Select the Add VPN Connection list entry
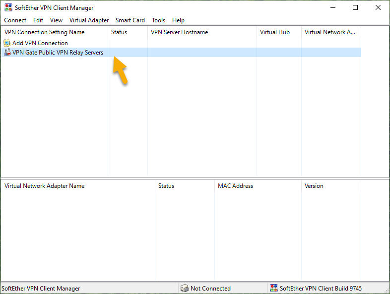This screenshot has height=294, width=390. pos(40,43)
